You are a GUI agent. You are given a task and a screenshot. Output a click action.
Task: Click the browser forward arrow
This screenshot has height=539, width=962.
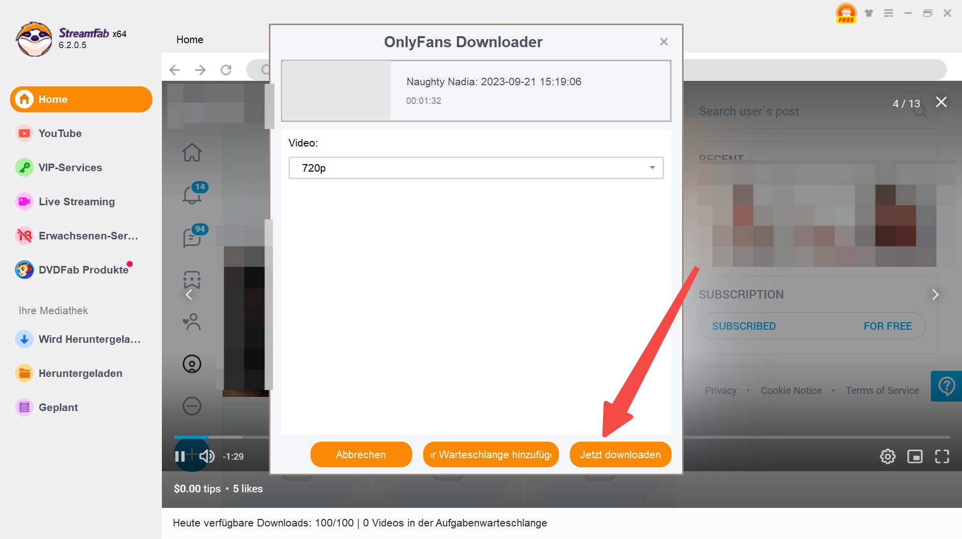[x=200, y=70]
